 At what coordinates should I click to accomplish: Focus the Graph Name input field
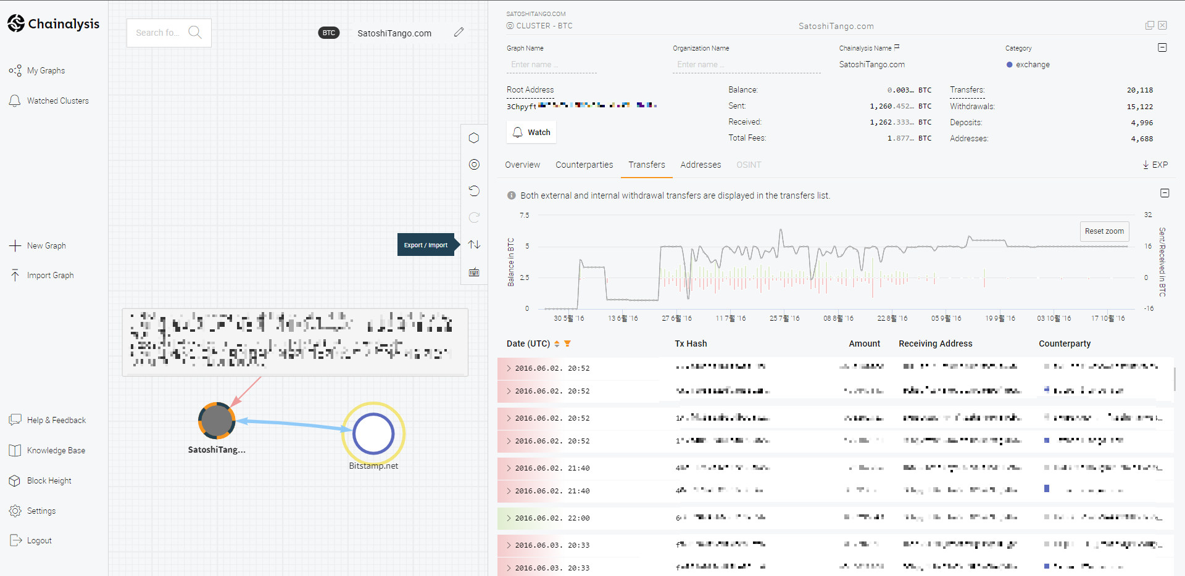[x=551, y=65]
